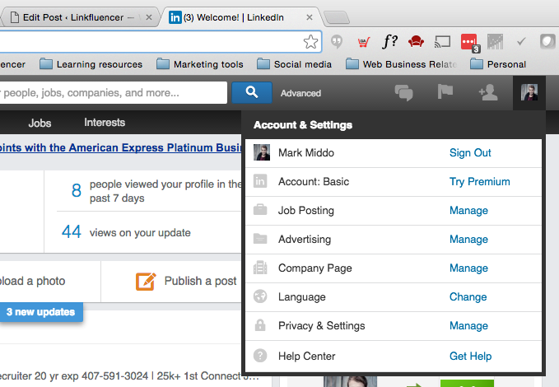Open a new browser tab
The image size is (559, 387).
[x=336, y=17]
